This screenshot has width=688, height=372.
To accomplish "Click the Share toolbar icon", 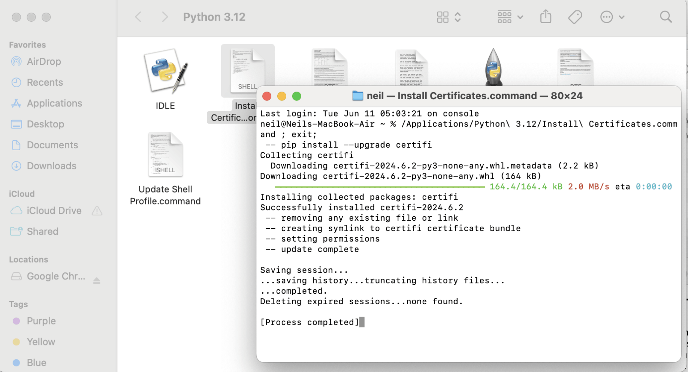I will click(x=546, y=17).
